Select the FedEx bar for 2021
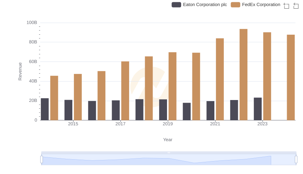The width and height of the screenshot is (303, 174). click(220, 79)
